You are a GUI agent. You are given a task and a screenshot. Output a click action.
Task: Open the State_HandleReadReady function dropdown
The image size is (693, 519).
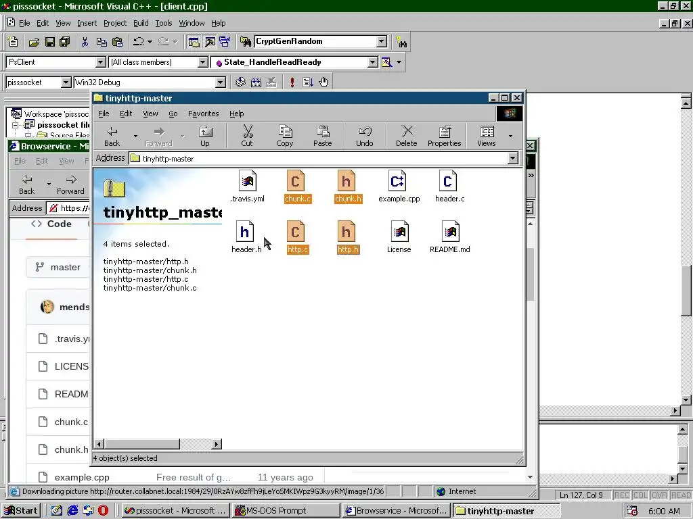[x=373, y=62]
